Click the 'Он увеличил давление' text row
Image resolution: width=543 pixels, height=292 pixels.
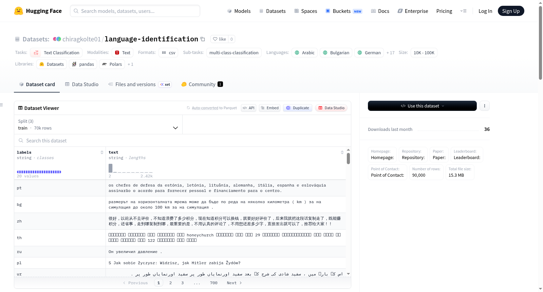click(226, 252)
